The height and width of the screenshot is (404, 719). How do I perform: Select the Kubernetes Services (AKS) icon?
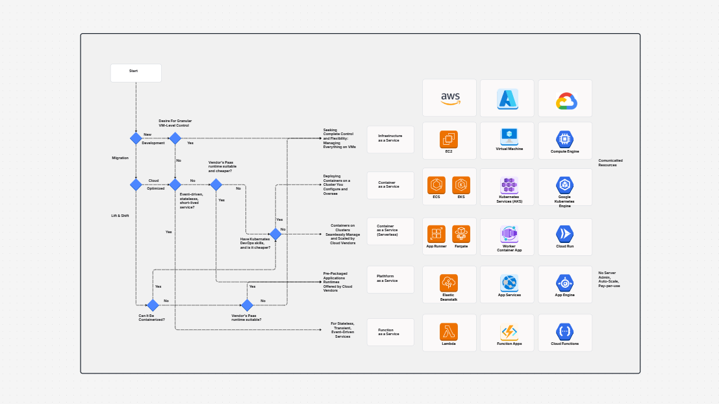coord(509,185)
